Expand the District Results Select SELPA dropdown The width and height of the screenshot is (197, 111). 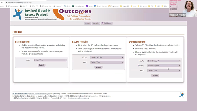point(164,61)
